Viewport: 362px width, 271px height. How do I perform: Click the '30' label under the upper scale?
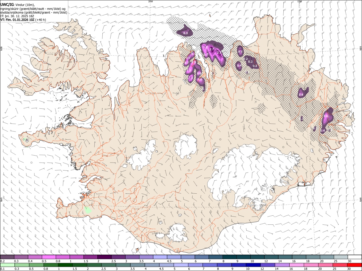(350, 261)
